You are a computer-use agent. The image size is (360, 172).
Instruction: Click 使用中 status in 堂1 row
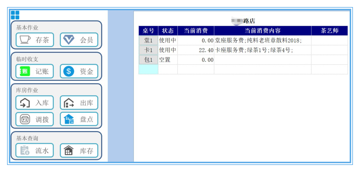[168, 41]
